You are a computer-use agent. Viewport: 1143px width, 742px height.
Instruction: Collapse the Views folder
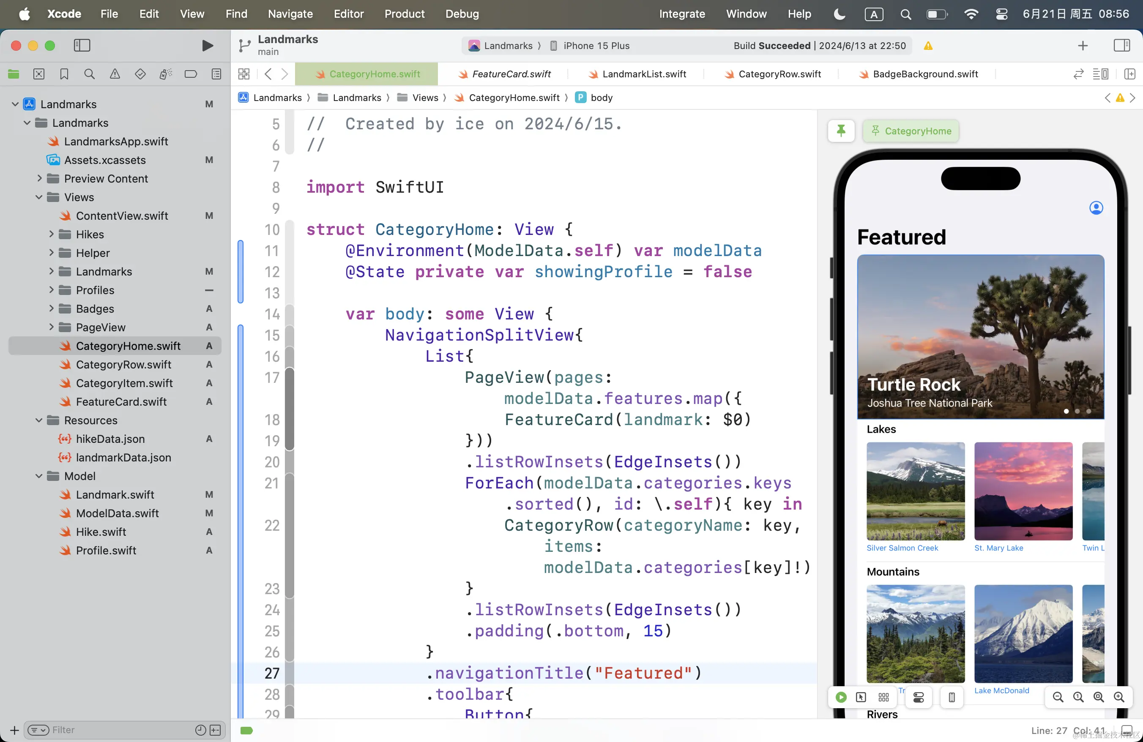click(x=39, y=197)
